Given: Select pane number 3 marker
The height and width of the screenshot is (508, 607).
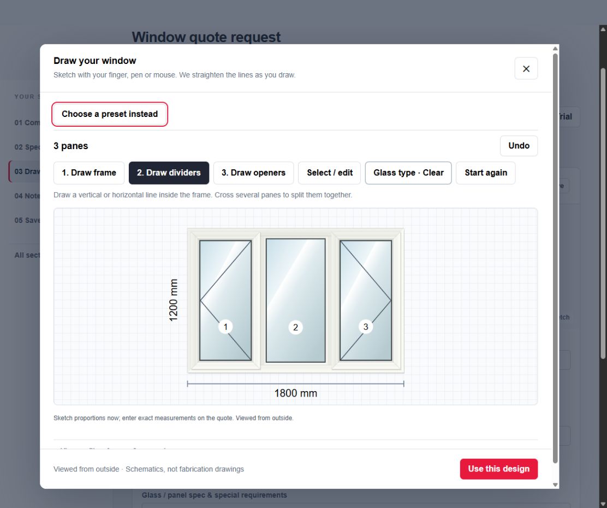Looking at the screenshot, I should click(365, 327).
